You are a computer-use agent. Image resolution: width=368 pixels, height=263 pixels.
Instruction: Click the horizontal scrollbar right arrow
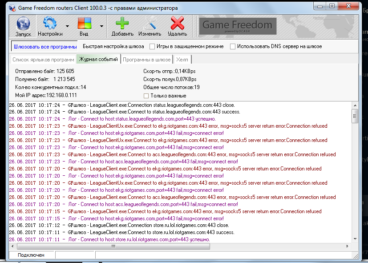click(x=348, y=245)
